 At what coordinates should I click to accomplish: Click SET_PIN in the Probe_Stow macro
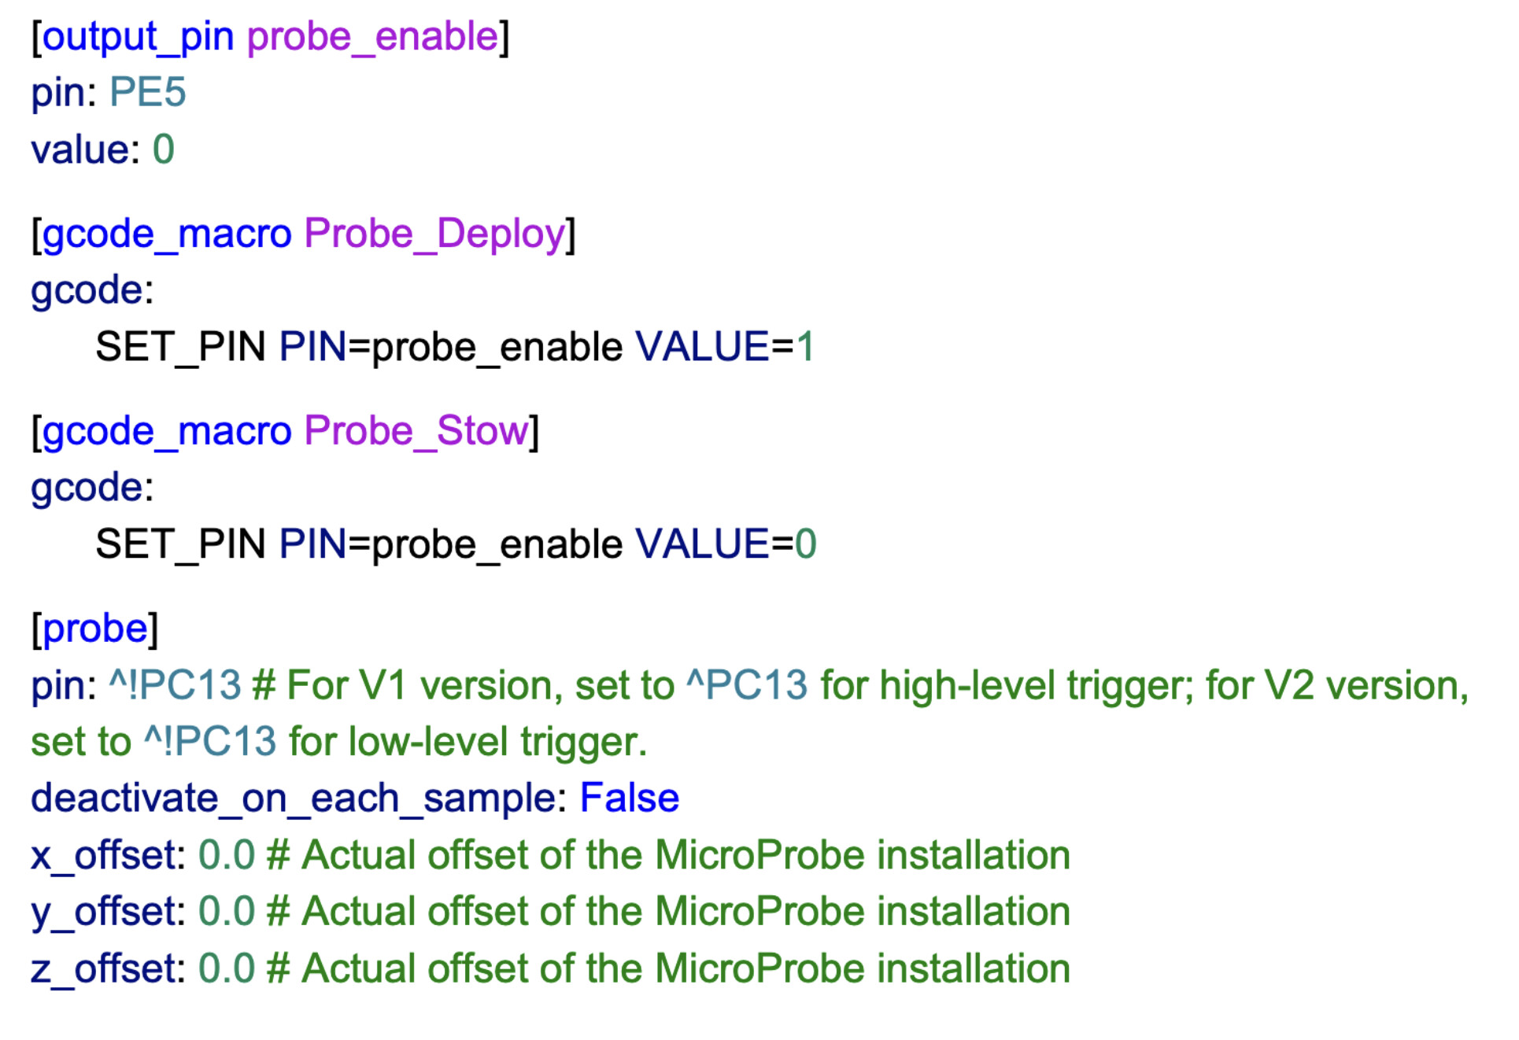point(180,544)
